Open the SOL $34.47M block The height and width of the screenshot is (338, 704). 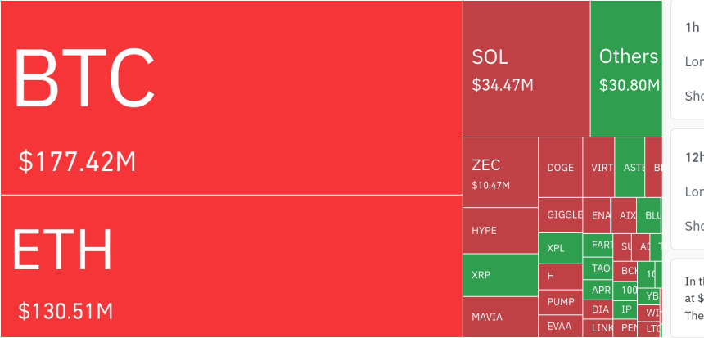(x=526, y=70)
